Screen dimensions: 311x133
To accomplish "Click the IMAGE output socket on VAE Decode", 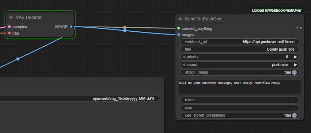I will tap(71, 27).
